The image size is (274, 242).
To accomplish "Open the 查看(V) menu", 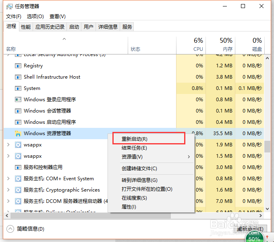I will point(58,17).
